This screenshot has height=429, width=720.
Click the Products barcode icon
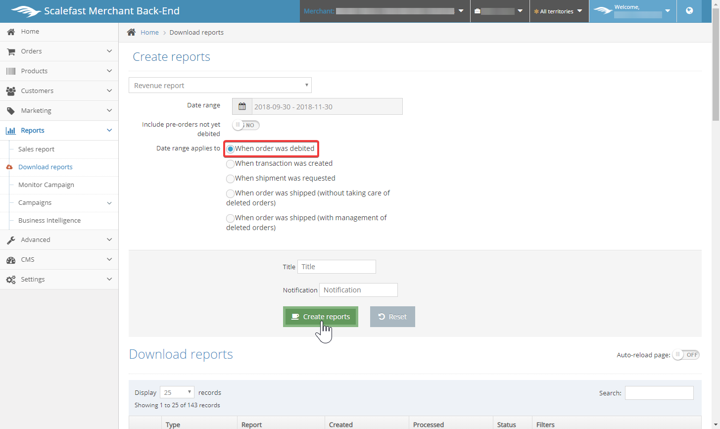click(11, 71)
